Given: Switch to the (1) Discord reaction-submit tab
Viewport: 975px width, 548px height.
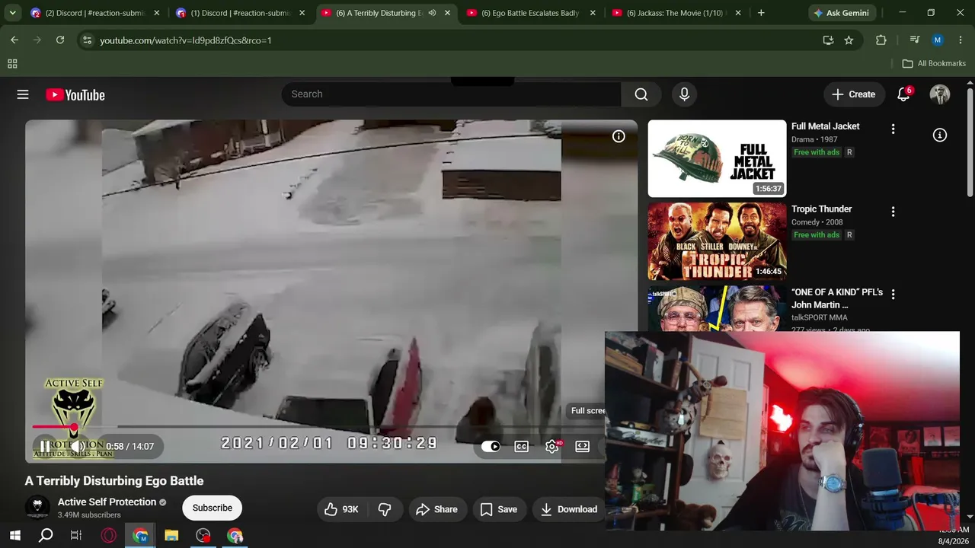Looking at the screenshot, I should 239,13.
